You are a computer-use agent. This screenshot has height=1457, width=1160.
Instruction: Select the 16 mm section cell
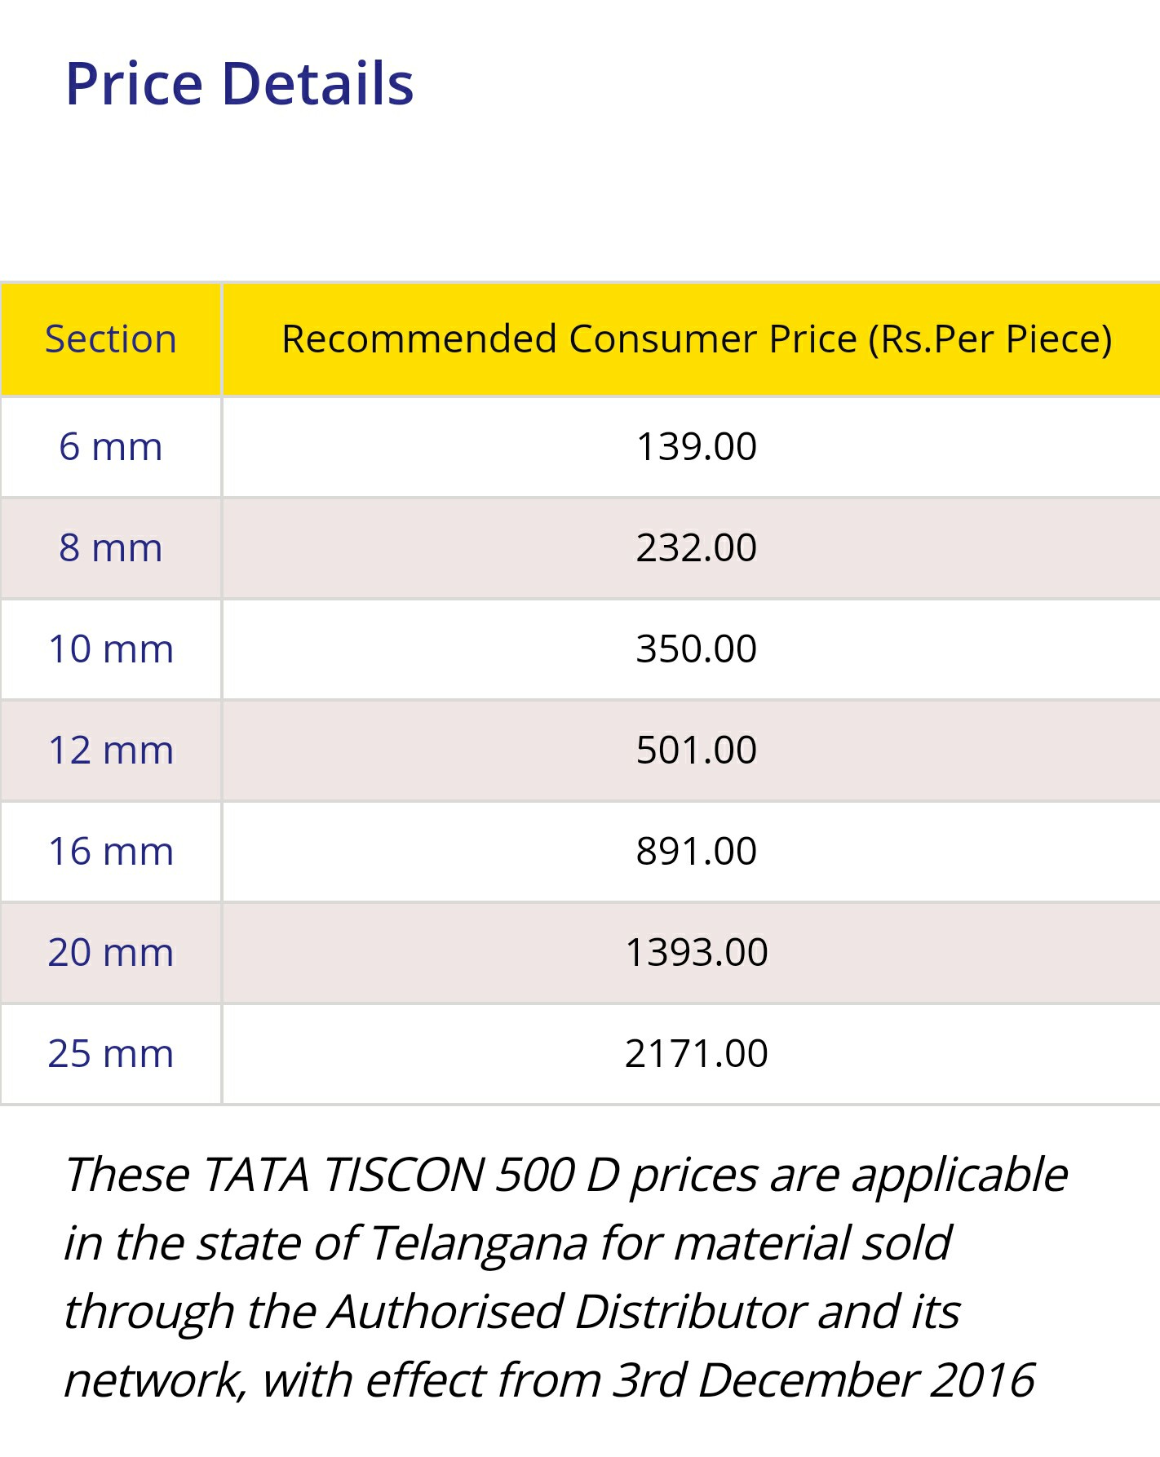coord(111,852)
